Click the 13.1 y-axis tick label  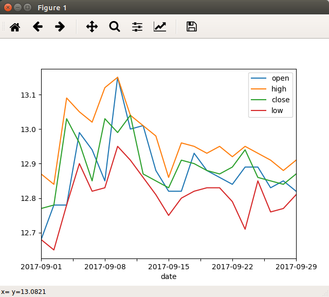point(28,95)
